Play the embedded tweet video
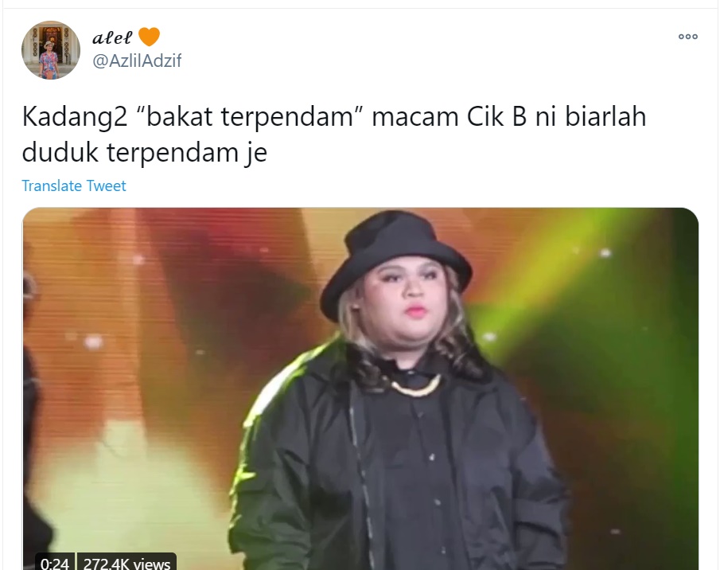Screen dimensions: 720x570 pyautogui.click(x=360, y=388)
